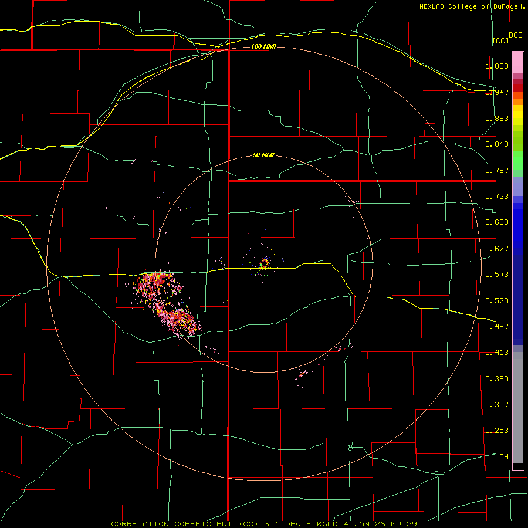Click the 50 NMI range ring label
The height and width of the screenshot is (528, 528).
coord(263,155)
